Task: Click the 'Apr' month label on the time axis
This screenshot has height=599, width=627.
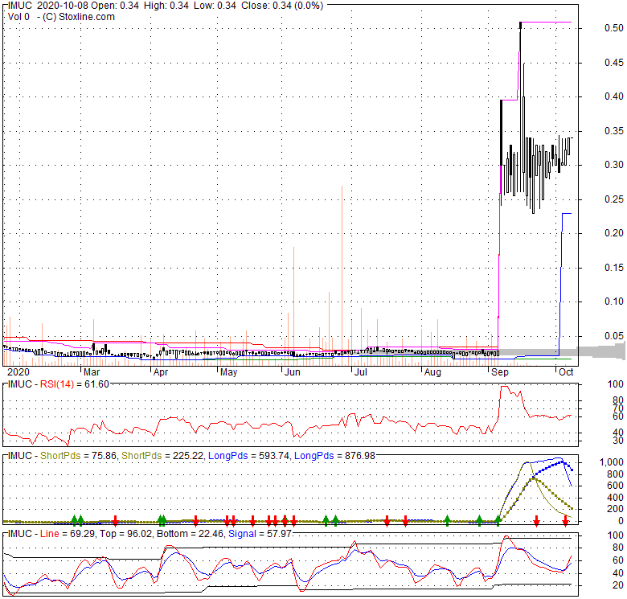Action: point(161,372)
